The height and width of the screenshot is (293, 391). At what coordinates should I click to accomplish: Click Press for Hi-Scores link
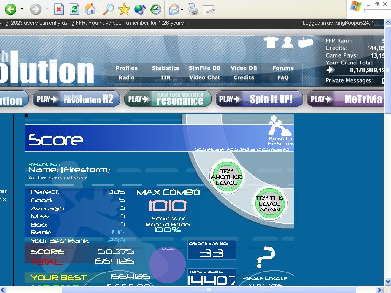pos(281,141)
